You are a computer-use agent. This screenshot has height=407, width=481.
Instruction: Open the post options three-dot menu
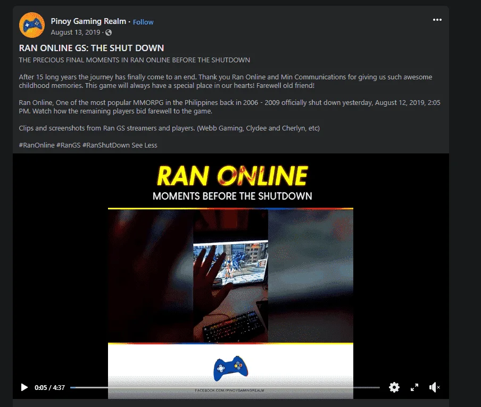(437, 20)
